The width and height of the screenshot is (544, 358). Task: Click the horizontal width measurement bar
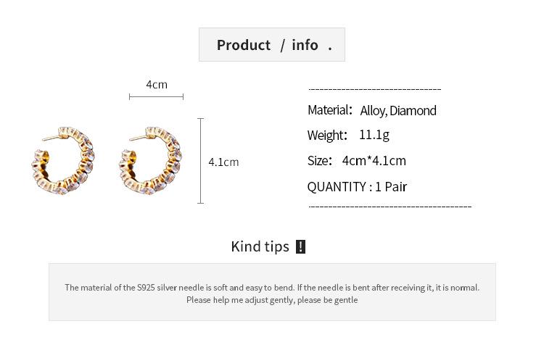(x=156, y=96)
